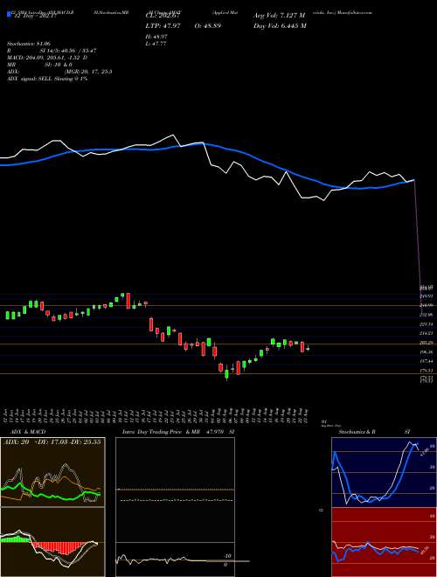437x577 pixels.
Task: Click the blue moving average line
Action: pyautogui.click(x=206, y=164)
